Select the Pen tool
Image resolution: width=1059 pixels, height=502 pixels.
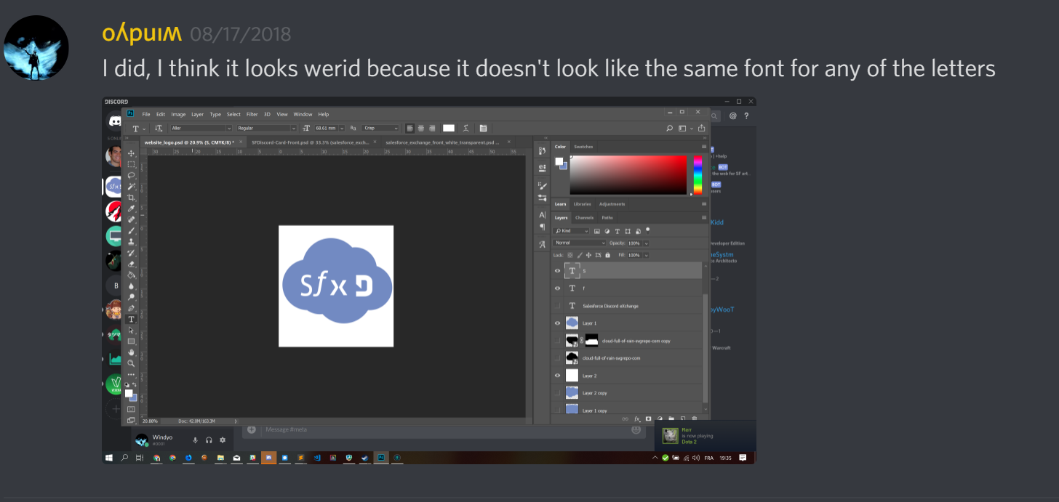click(132, 308)
